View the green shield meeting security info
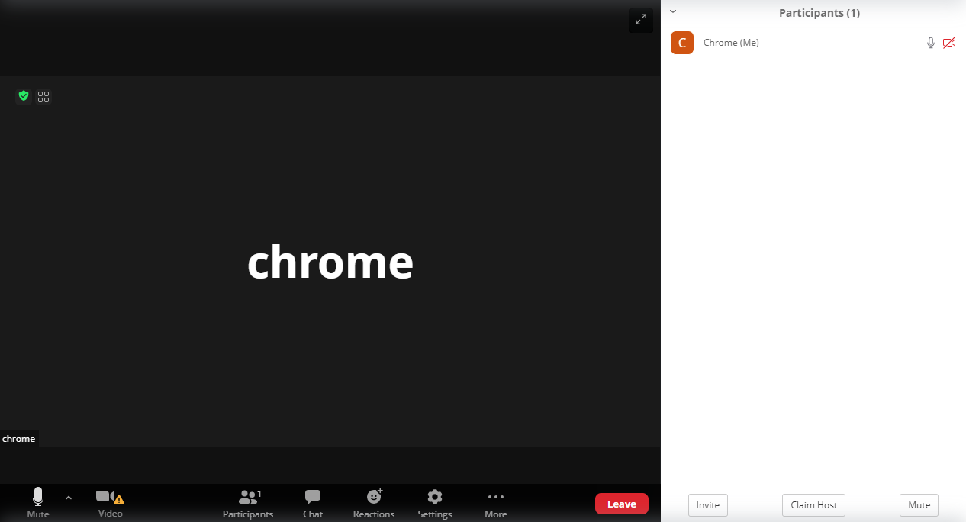The height and width of the screenshot is (522, 966). 24,96
